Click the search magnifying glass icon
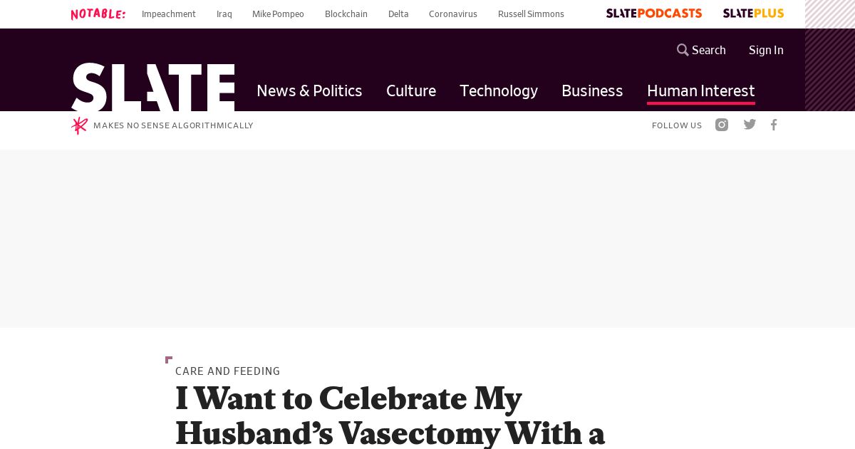 coord(683,50)
